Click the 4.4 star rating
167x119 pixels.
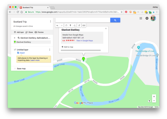coord(68,40)
